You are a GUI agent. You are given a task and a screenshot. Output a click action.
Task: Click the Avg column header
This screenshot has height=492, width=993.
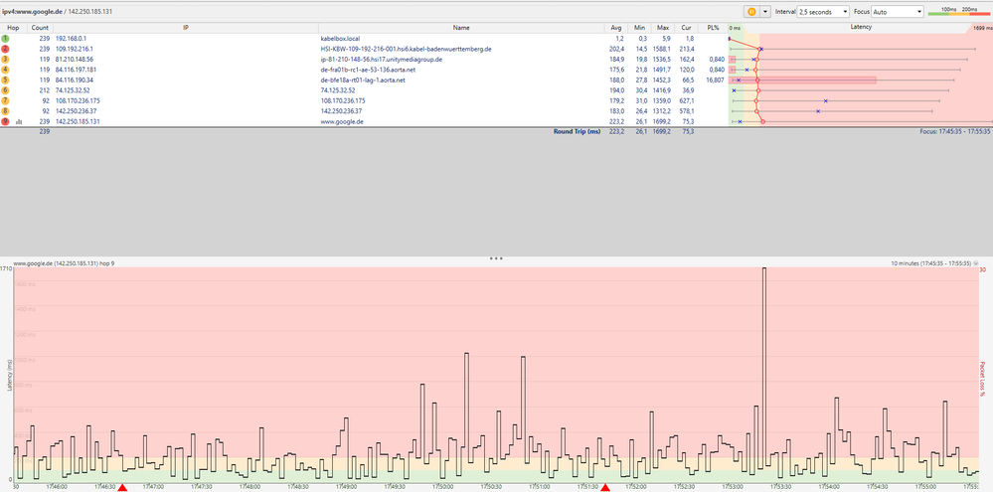[616, 28]
